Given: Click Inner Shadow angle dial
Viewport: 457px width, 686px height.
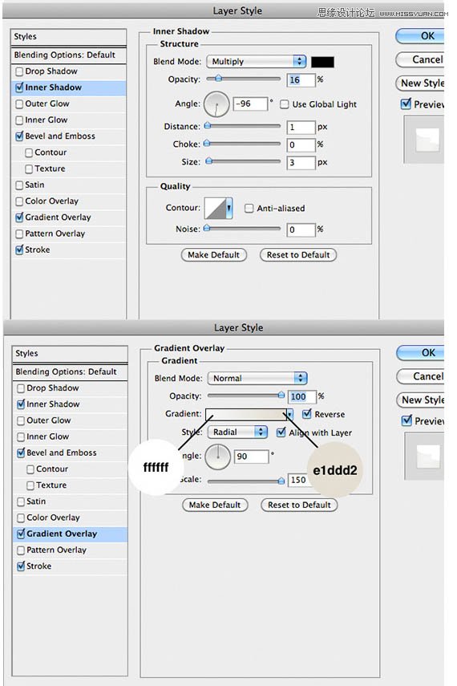Looking at the screenshot, I should pos(216,104).
